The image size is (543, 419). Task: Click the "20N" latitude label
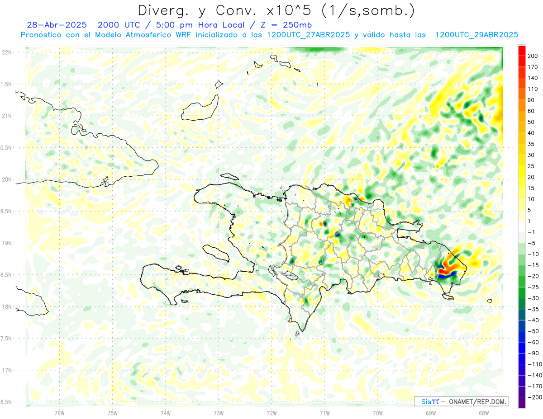[7, 179]
